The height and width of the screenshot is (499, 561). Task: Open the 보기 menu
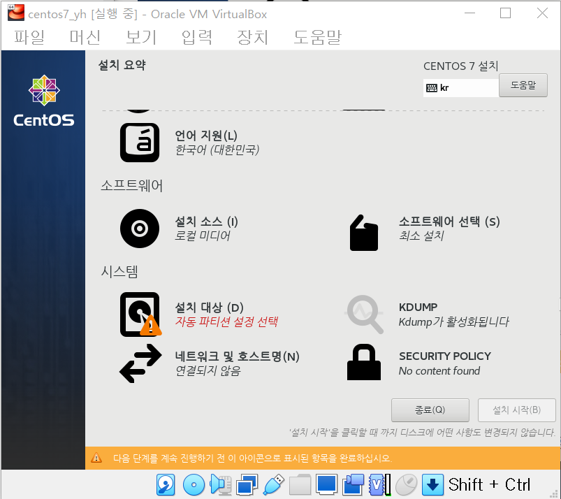(x=141, y=37)
